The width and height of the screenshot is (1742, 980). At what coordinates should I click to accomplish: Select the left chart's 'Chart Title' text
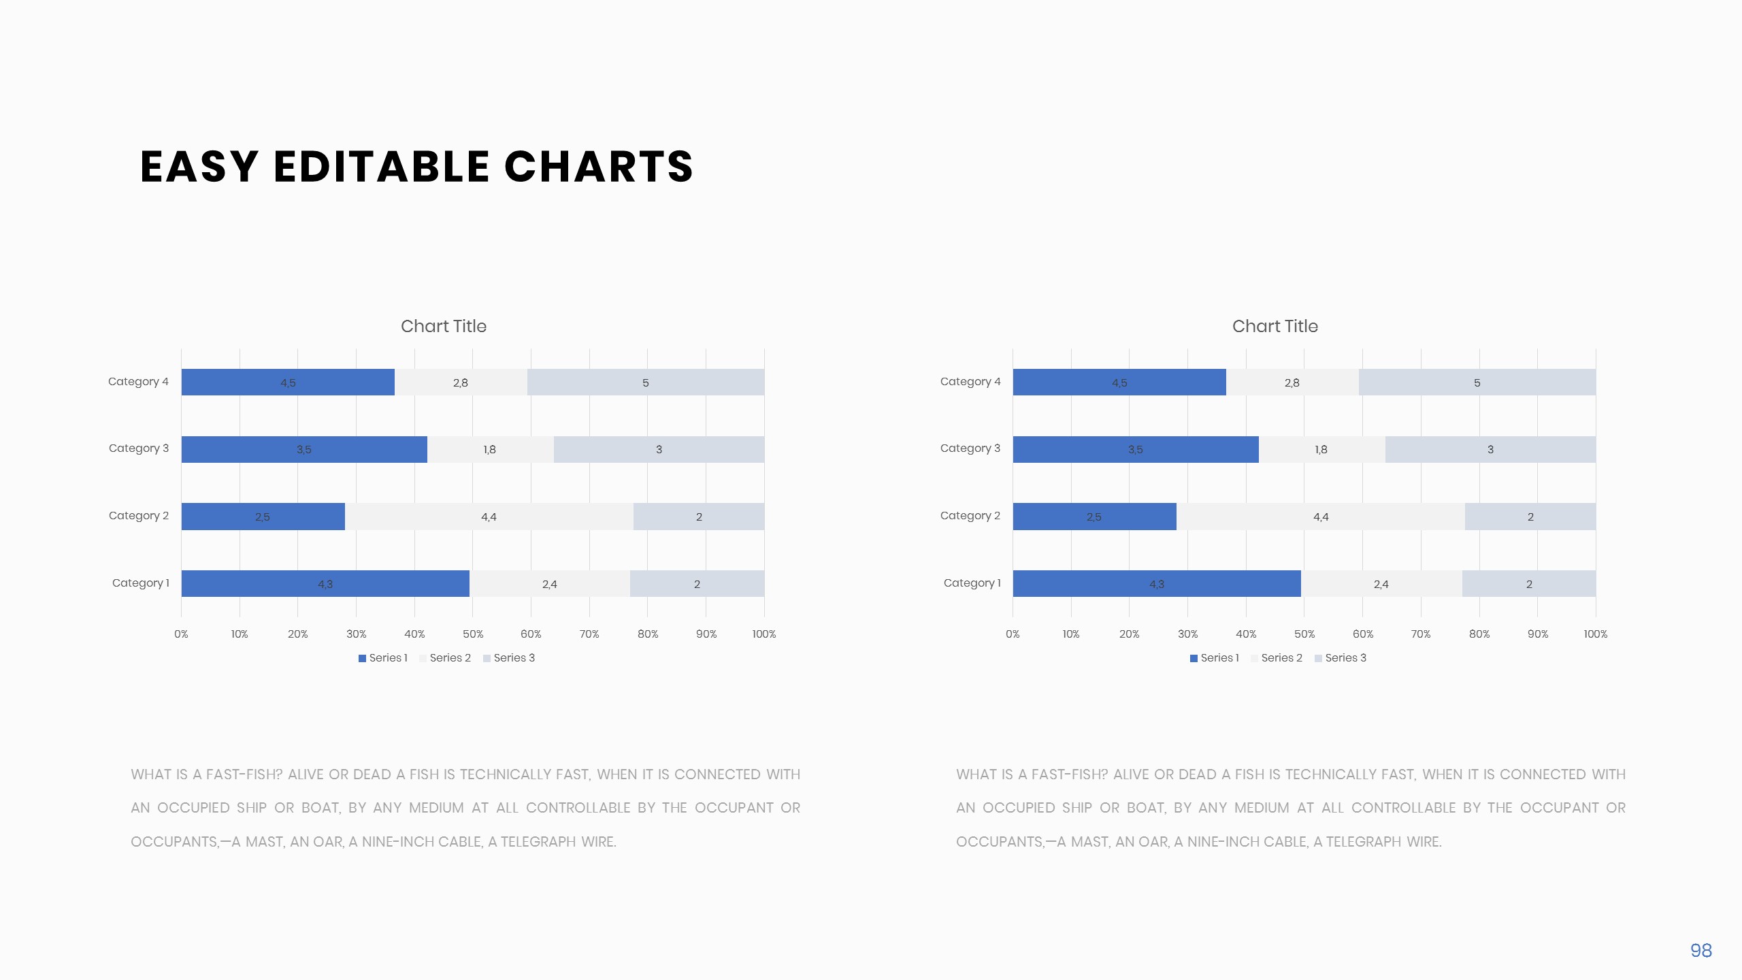(444, 327)
